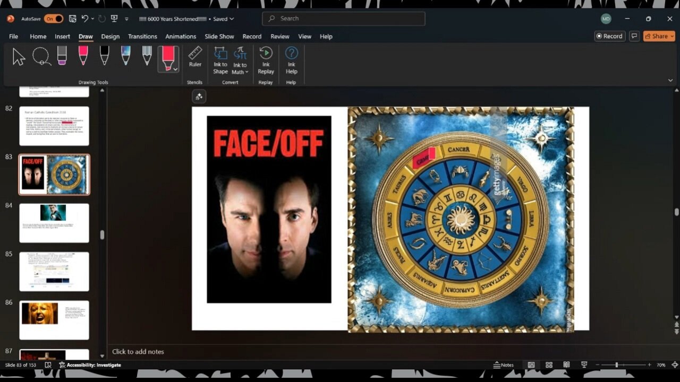Collapse the ribbon with the chevron
Viewport: 680px width, 382px height.
[670, 80]
